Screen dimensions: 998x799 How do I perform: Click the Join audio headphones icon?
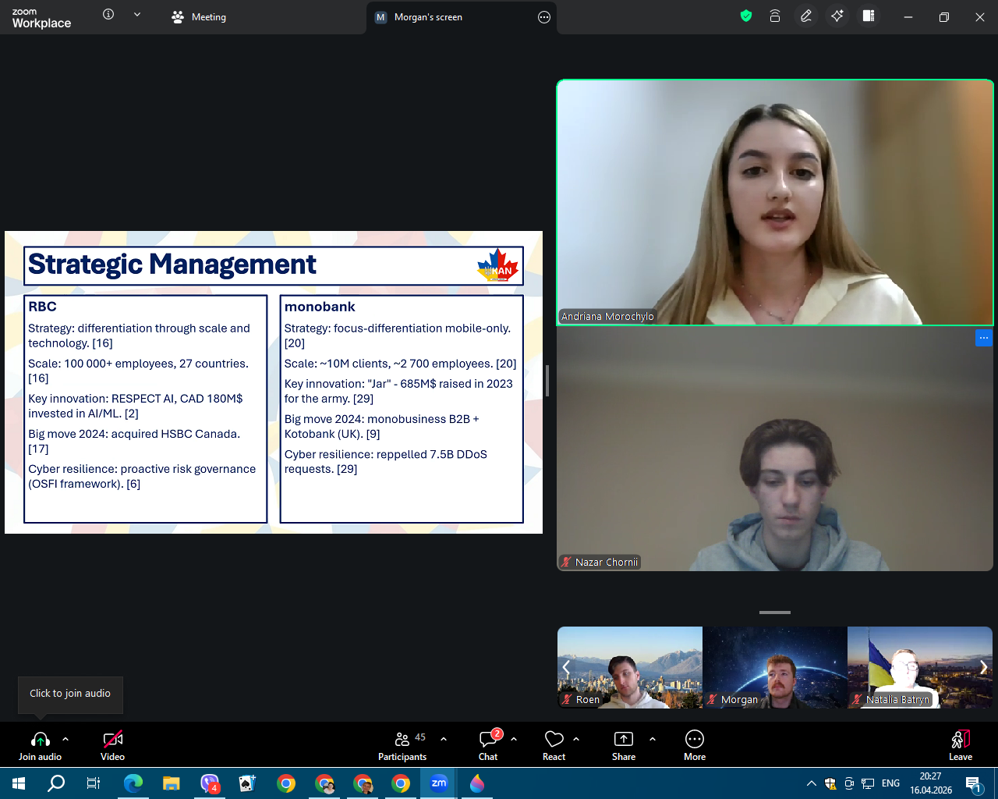point(40,740)
